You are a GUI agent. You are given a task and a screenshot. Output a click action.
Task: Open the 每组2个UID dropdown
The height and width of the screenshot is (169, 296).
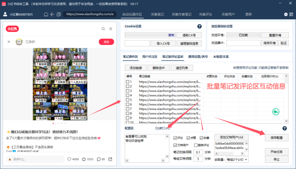click(x=237, y=159)
